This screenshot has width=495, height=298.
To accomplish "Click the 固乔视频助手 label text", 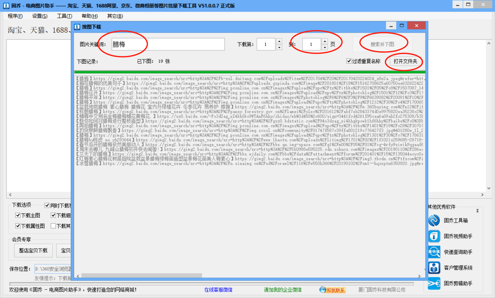I will [458, 236].
